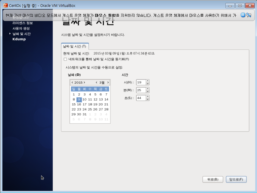The height and width of the screenshot is (193, 257).
Task: Select day 20 in the calendar
Action: (101, 104)
